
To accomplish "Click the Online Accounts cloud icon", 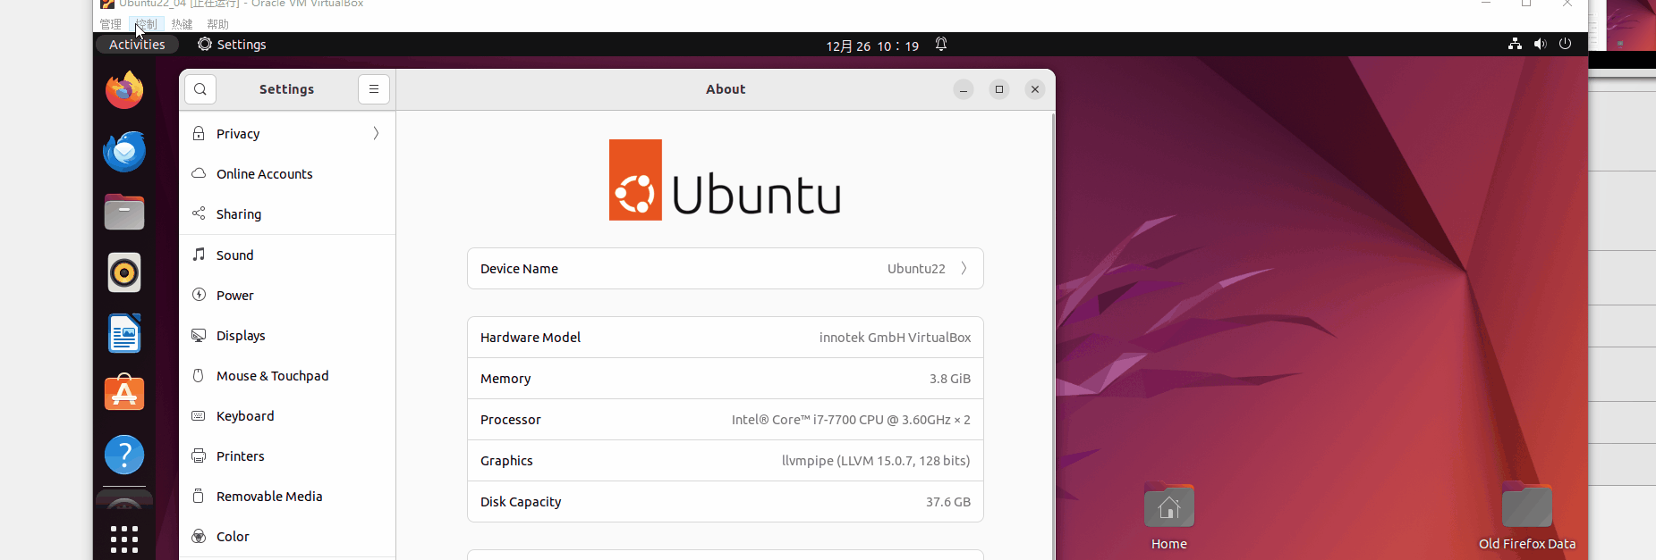I will (x=199, y=173).
